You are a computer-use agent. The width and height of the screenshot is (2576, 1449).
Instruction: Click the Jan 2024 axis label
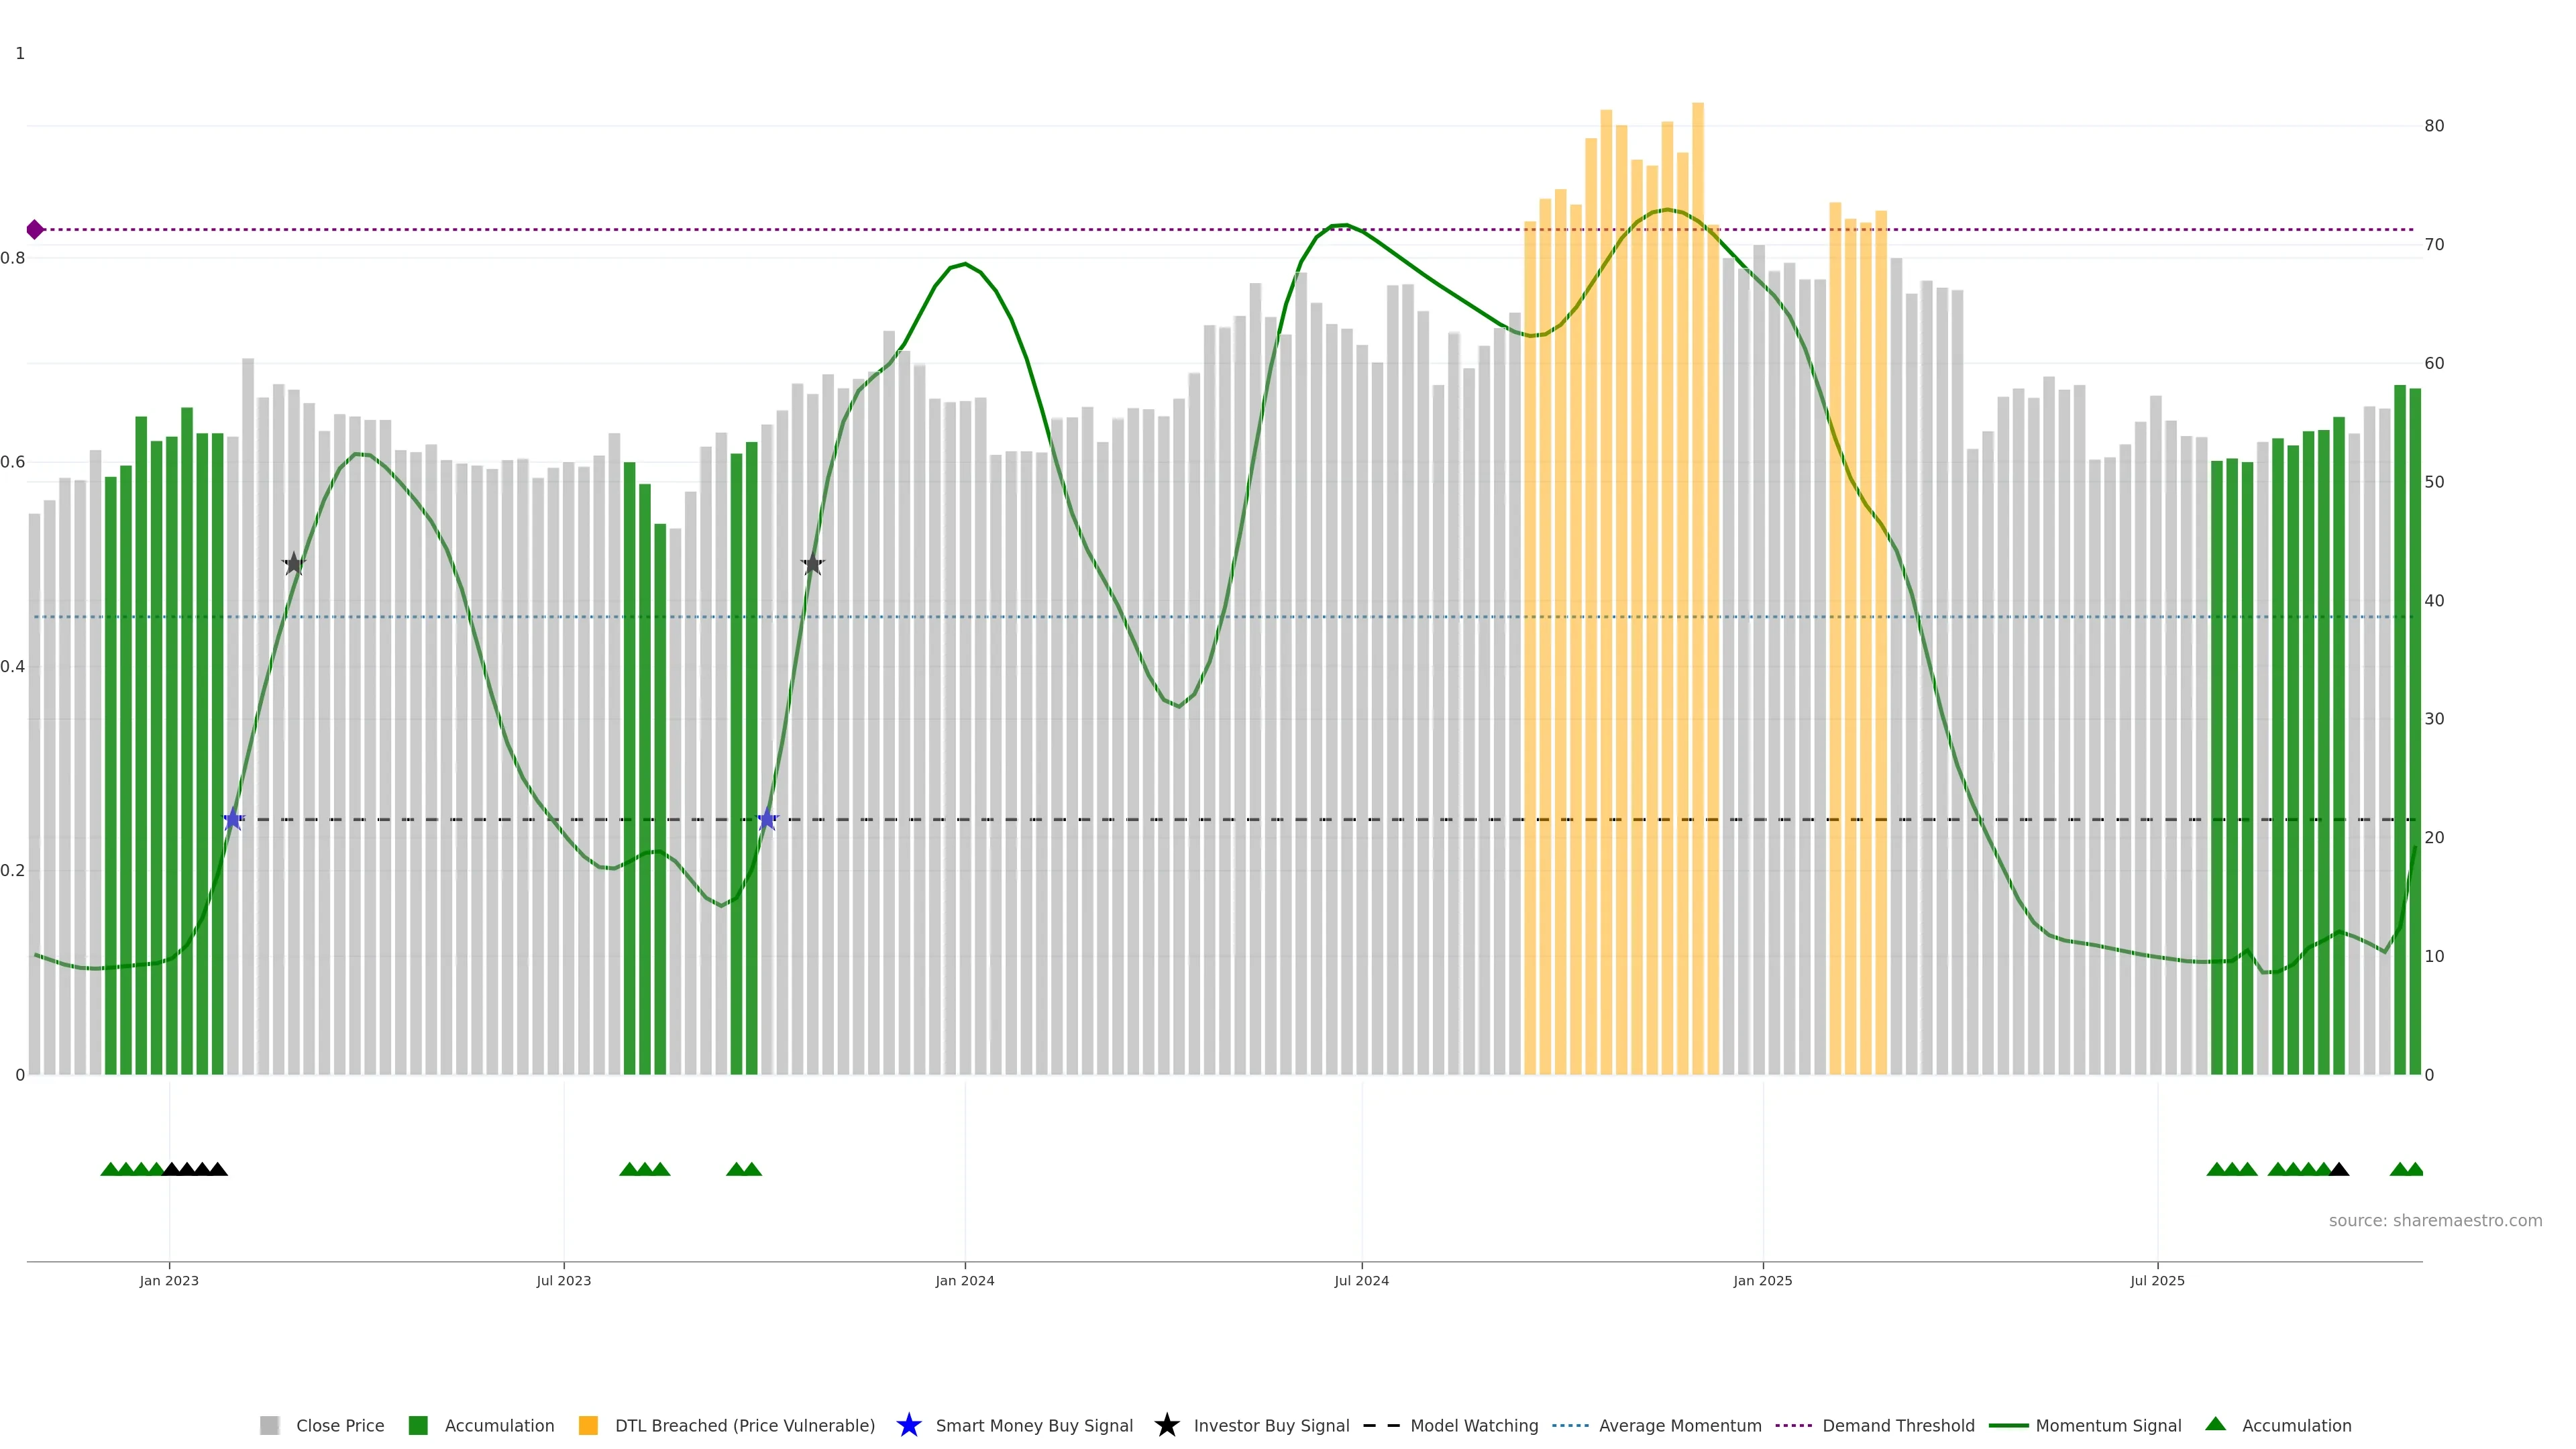point(964,1281)
